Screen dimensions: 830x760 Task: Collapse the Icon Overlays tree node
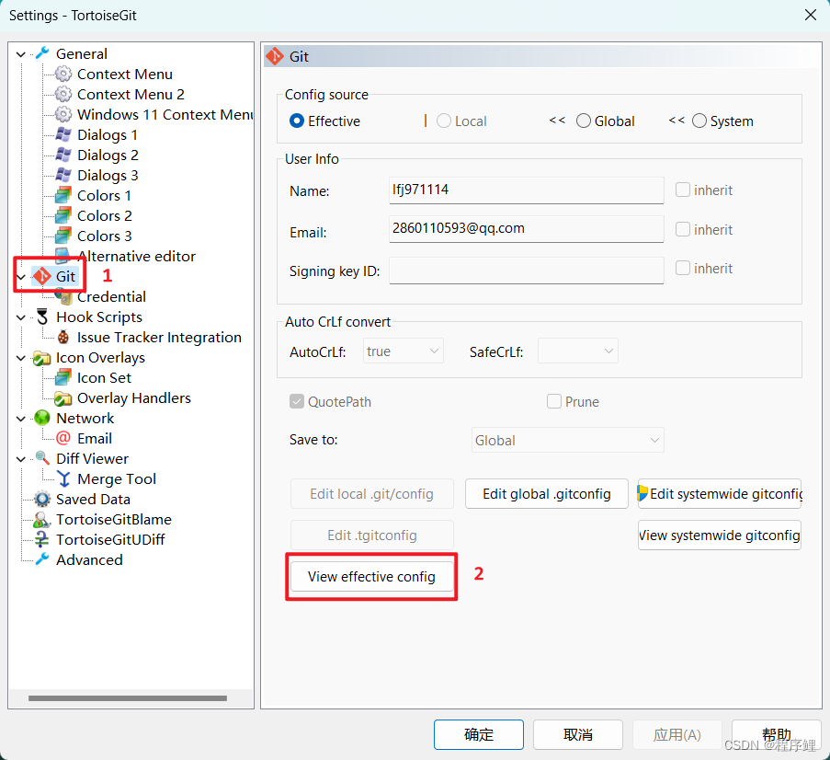point(21,358)
